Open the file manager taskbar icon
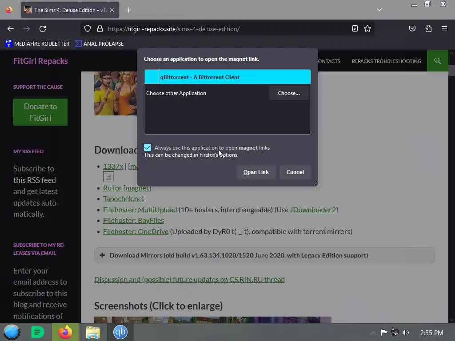The height and width of the screenshot is (341, 455). click(92, 332)
